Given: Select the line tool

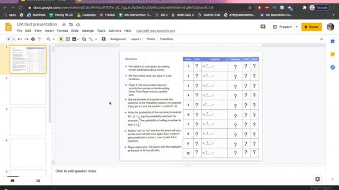Looking at the screenshot, I should 91,39.
